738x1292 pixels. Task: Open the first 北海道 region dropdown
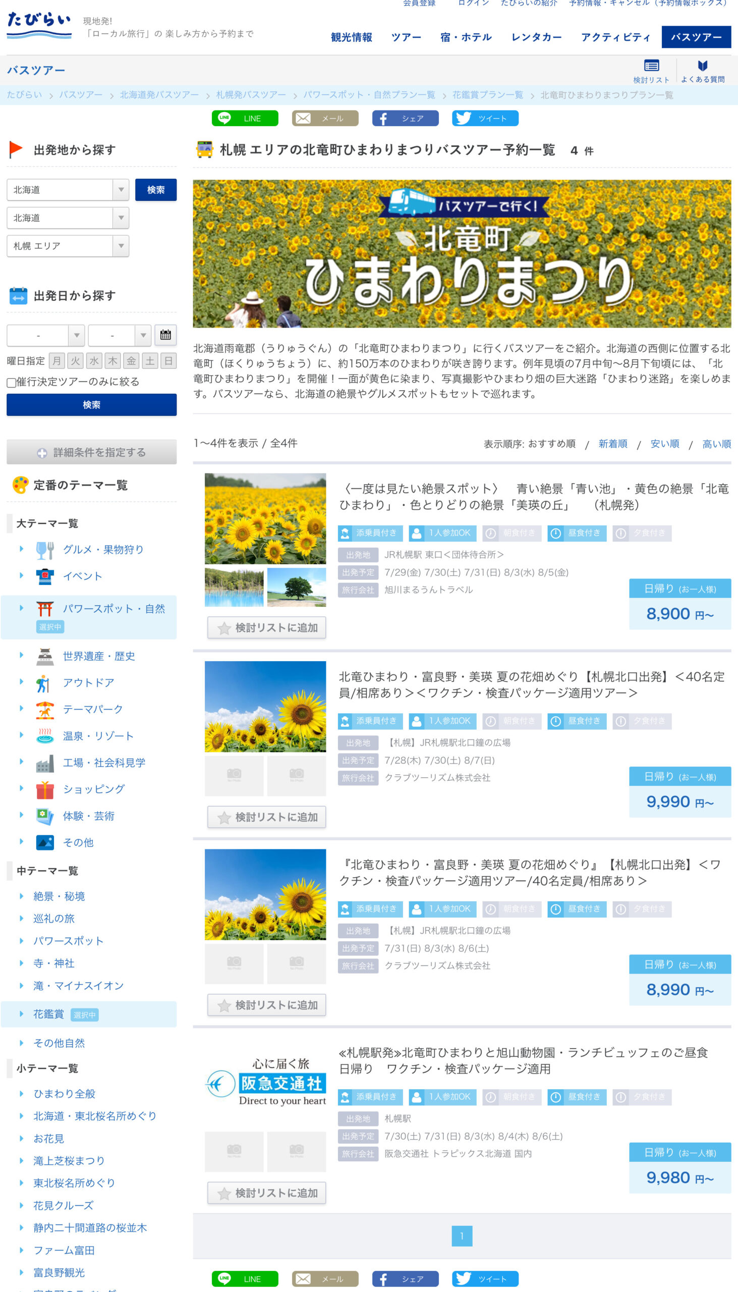(x=68, y=190)
